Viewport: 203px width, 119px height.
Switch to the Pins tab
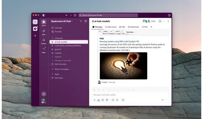(145, 27)
